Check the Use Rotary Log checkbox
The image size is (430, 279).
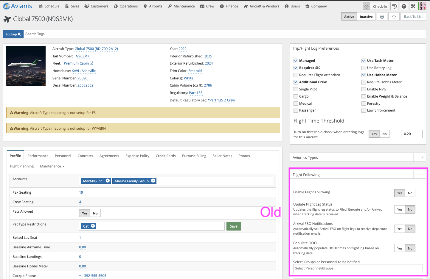pyautogui.click(x=364, y=68)
